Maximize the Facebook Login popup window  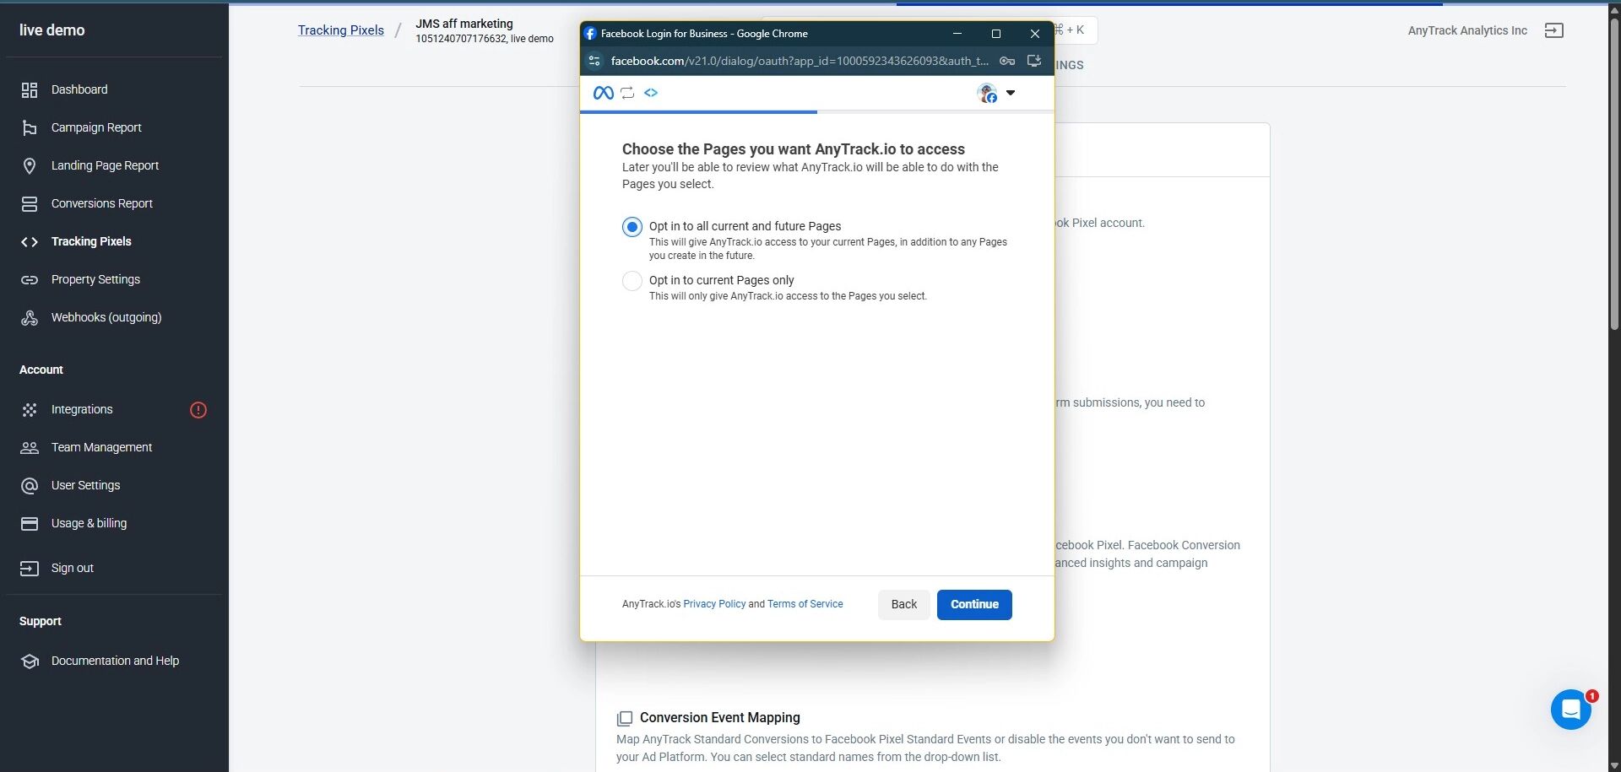[996, 34]
